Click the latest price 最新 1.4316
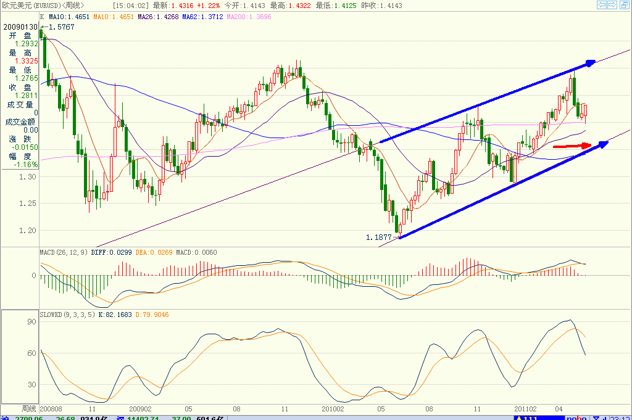 (173, 6)
